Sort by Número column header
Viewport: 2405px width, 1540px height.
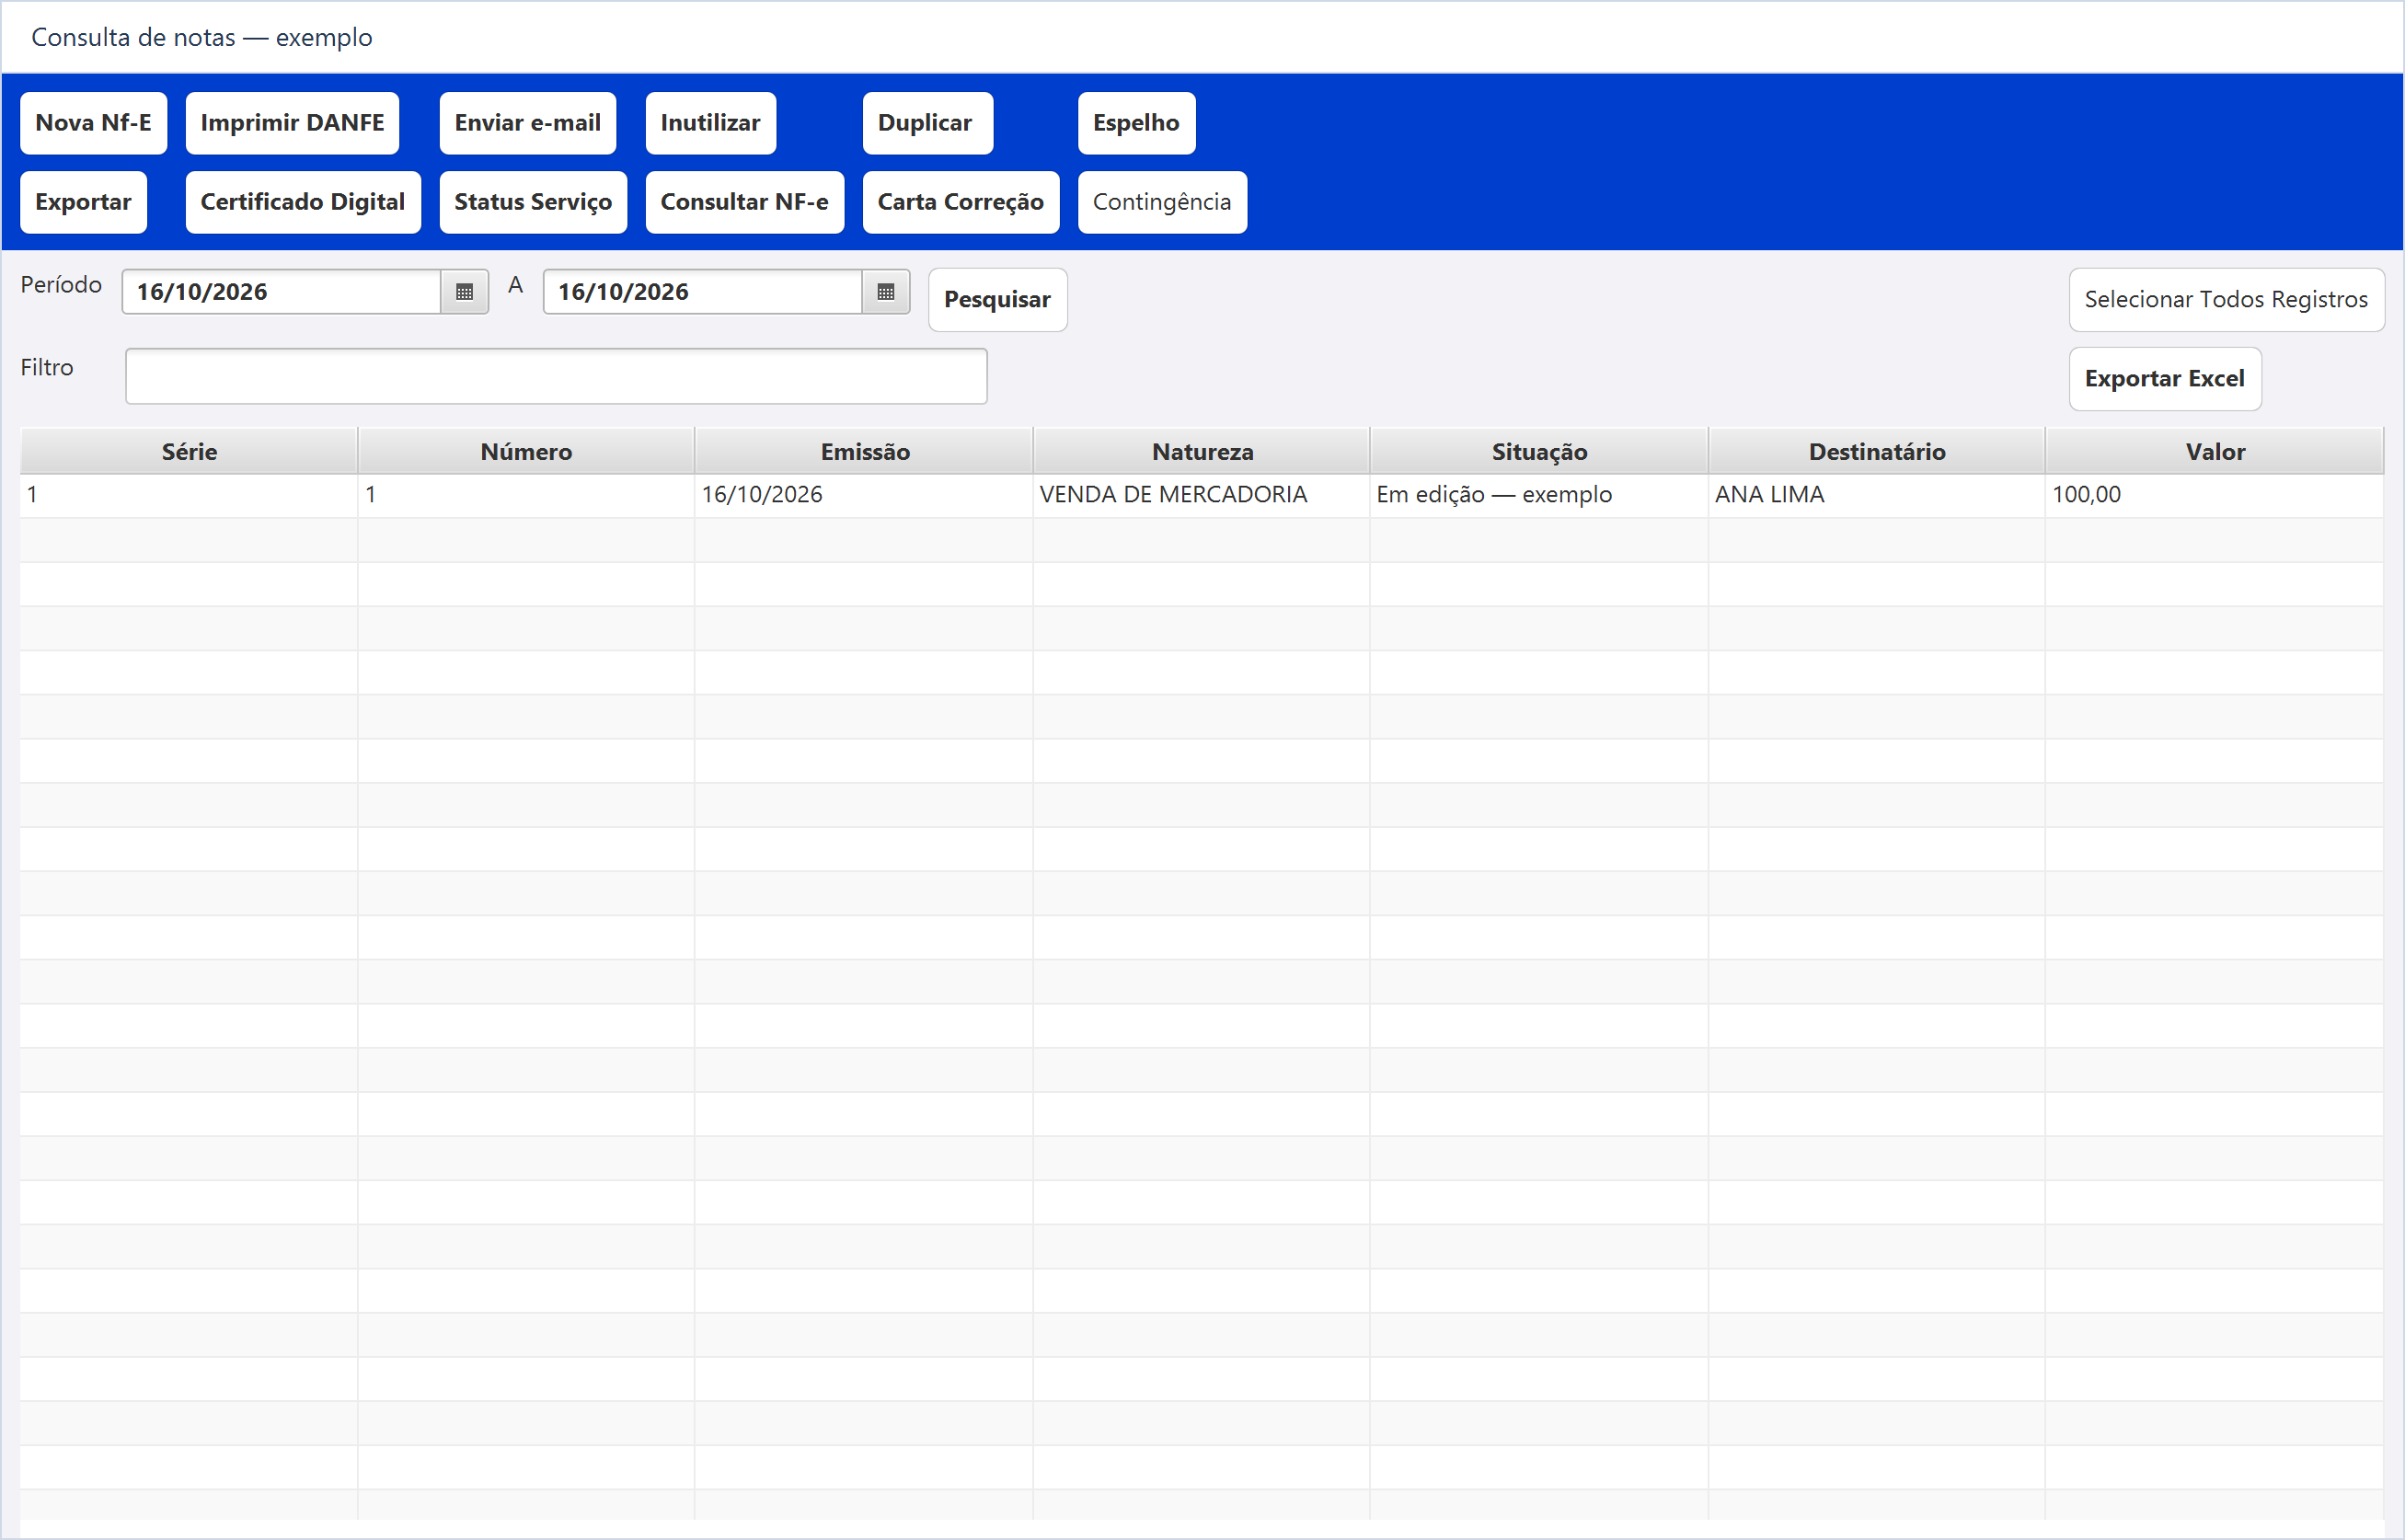[526, 451]
